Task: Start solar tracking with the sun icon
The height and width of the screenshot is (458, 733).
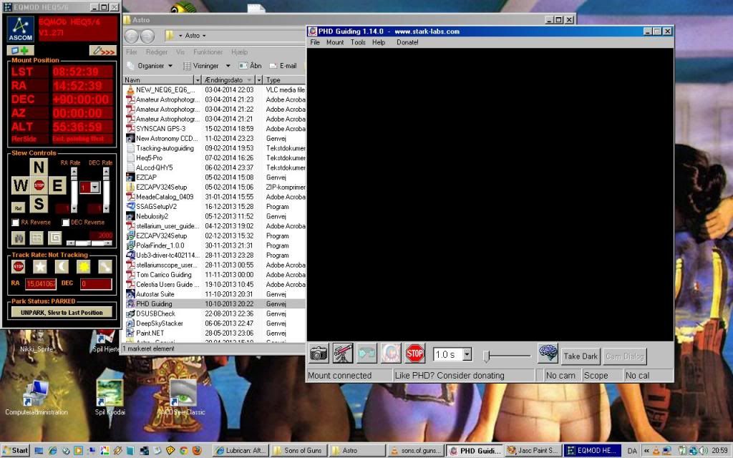Action: [83, 267]
